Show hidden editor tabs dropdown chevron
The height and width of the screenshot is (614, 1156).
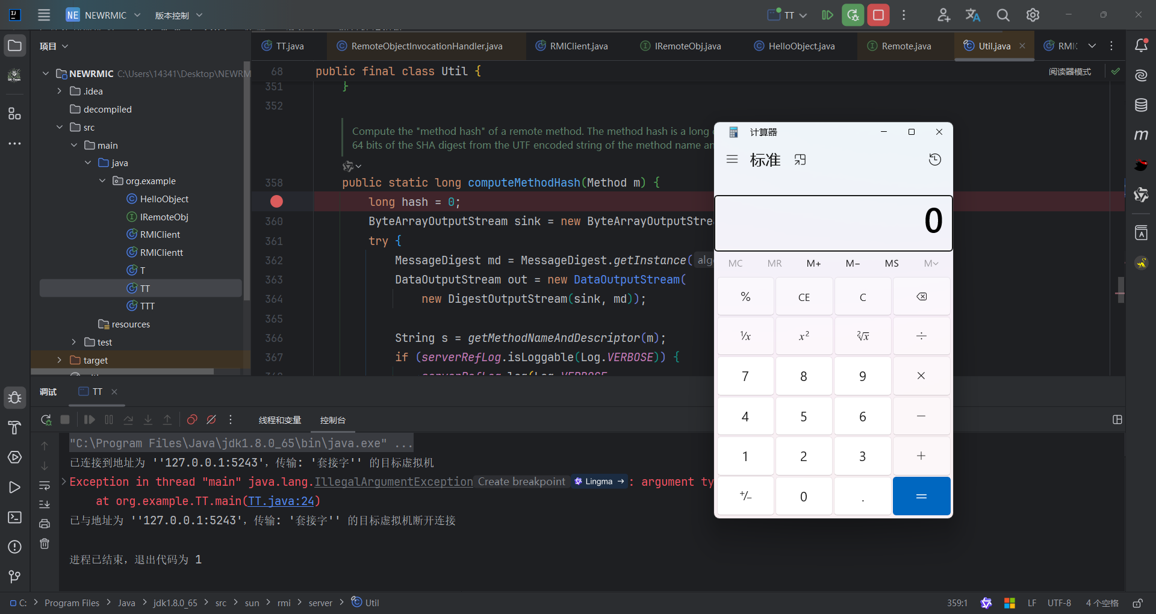tap(1092, 46)
